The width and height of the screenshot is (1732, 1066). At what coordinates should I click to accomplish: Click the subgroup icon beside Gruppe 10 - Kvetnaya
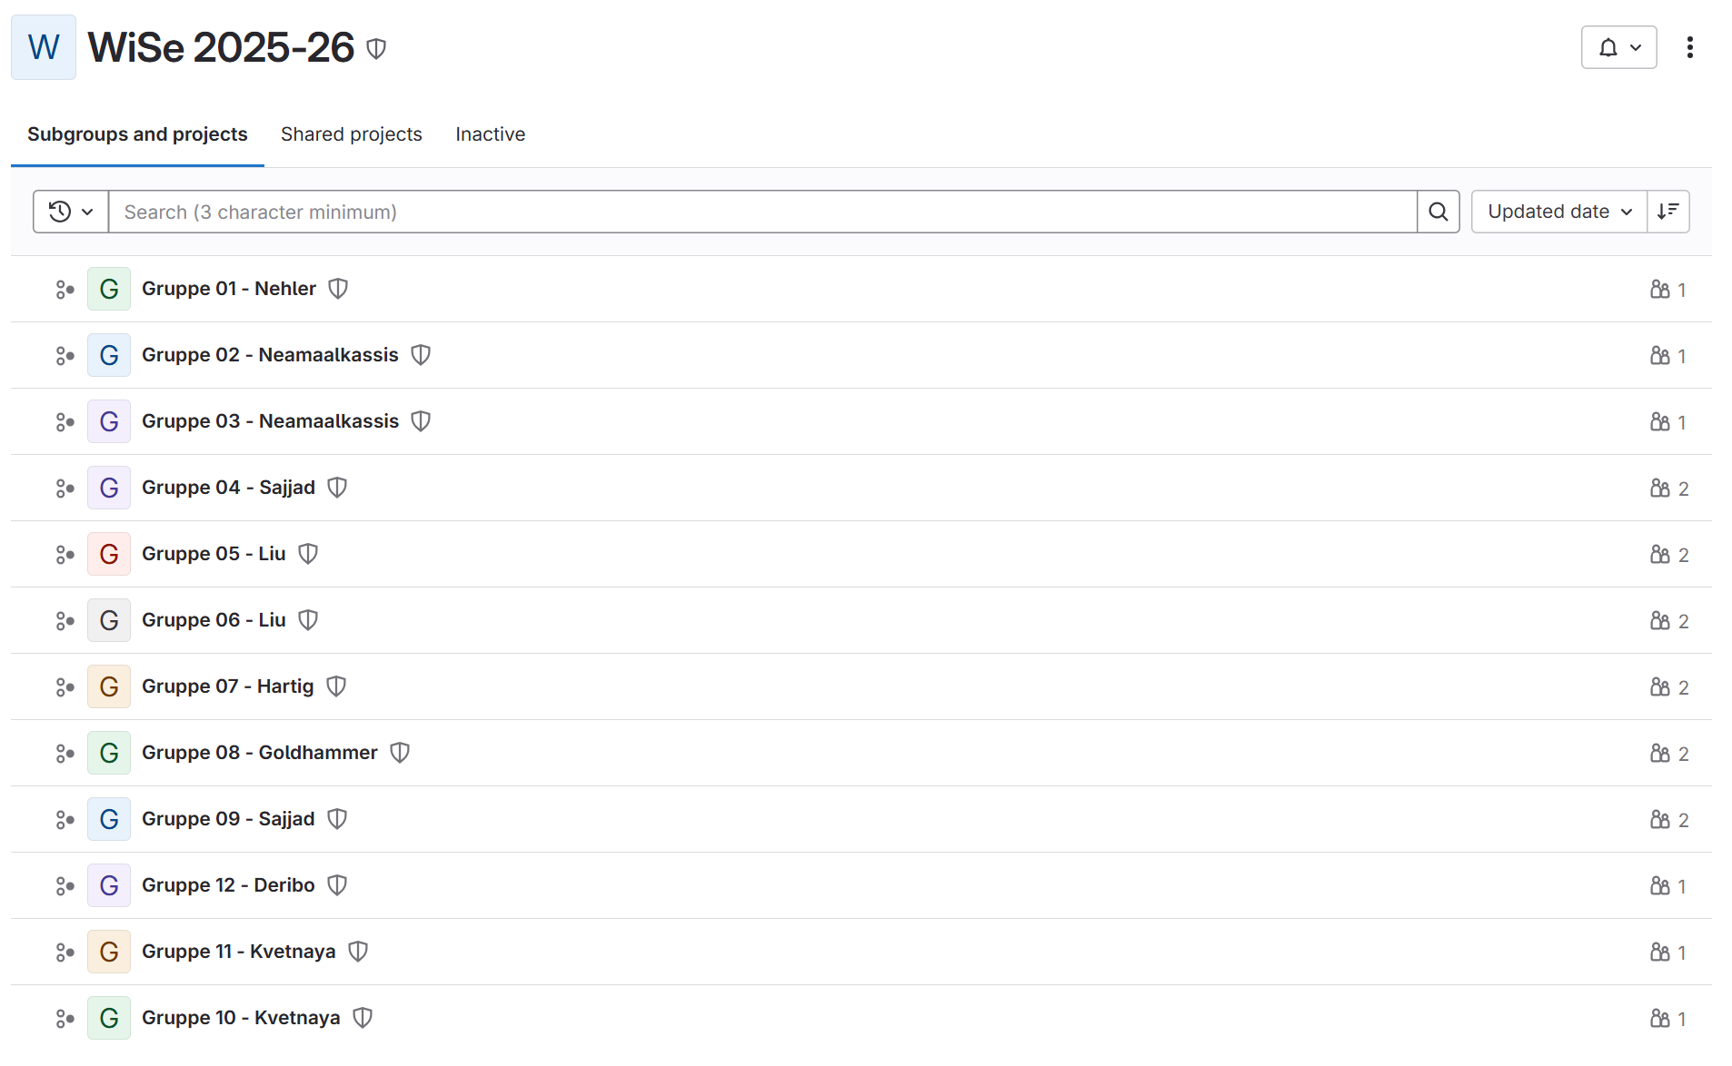pos(65,1019)
